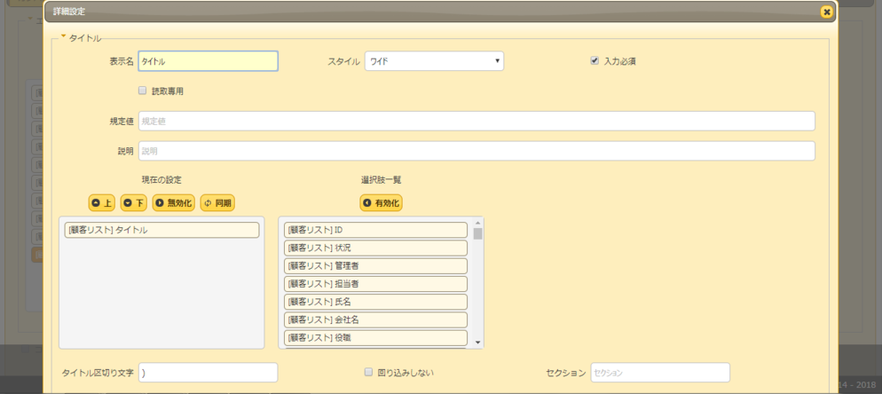Click the 説明 input field
882x394 pixels.
[476, 151]
